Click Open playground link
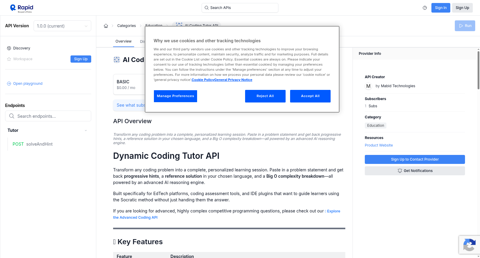 [28, 84]
